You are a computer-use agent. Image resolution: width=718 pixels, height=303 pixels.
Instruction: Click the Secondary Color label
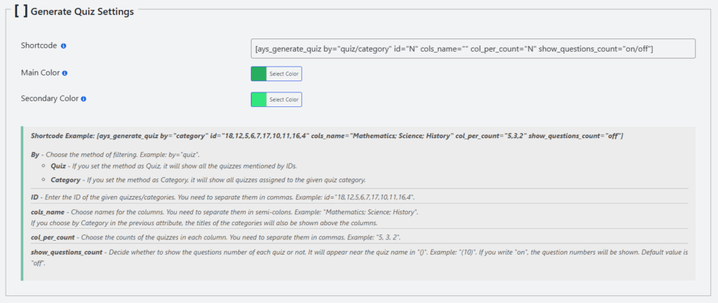[50, 98]
